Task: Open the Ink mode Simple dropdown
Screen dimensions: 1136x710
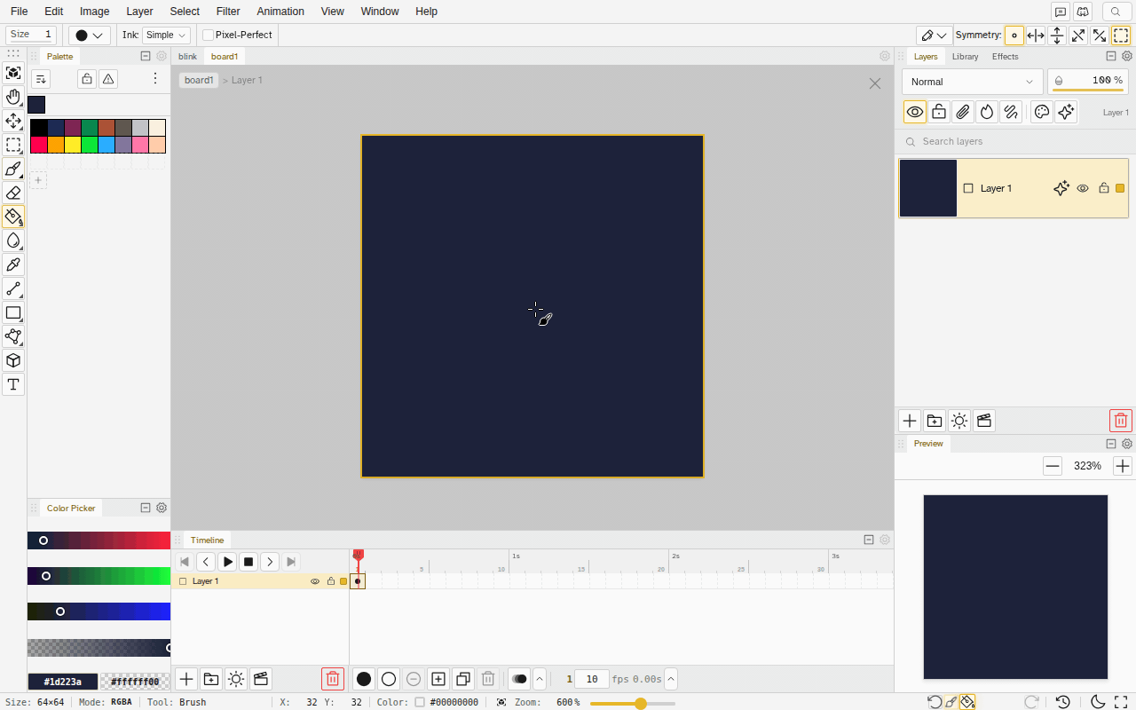Action: click(x=166, y=35)
